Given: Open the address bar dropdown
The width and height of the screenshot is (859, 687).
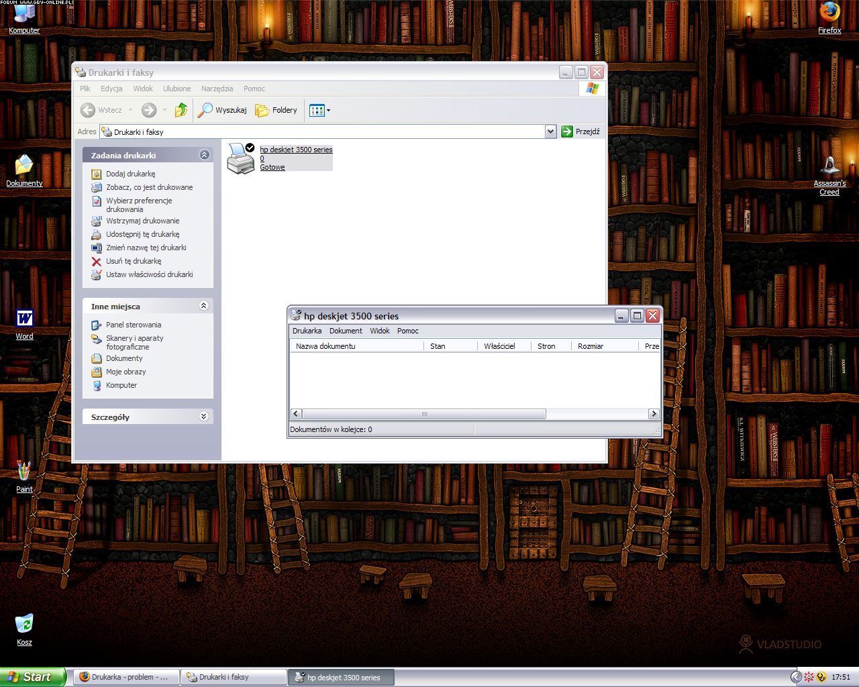Looking at the screenshot, I should point(550,131).
